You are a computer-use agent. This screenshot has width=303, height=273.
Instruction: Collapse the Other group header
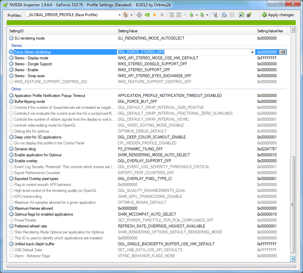[x=16, y=89]
